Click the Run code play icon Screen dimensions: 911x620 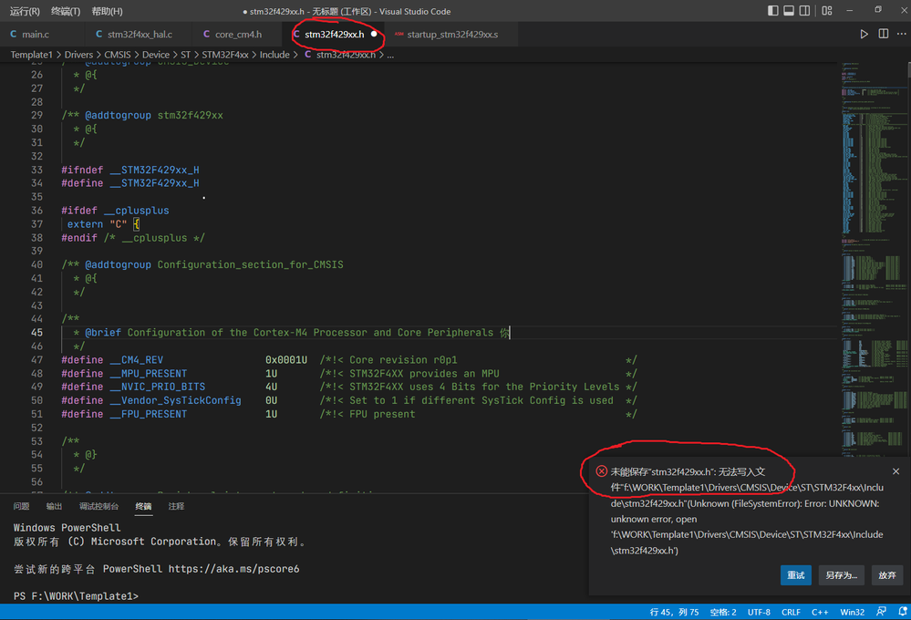coord(864,35)
